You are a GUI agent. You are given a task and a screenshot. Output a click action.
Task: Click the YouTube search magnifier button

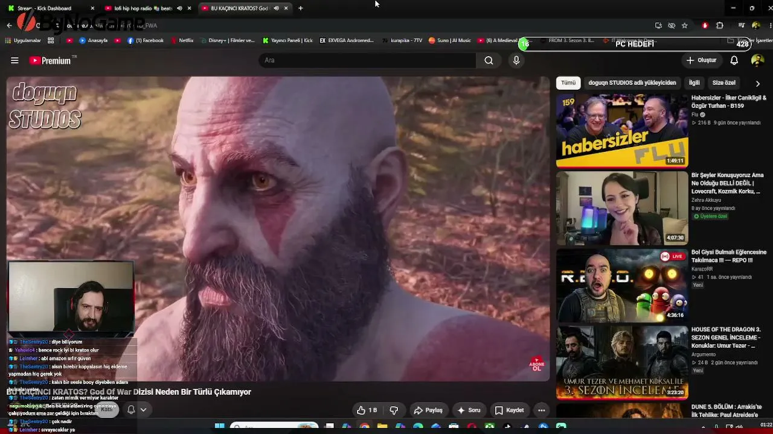489,60
